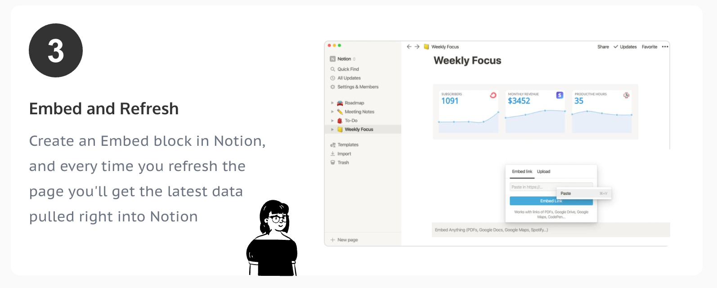Expand the Roadmap page in the sidebar

tap(332, 103)
